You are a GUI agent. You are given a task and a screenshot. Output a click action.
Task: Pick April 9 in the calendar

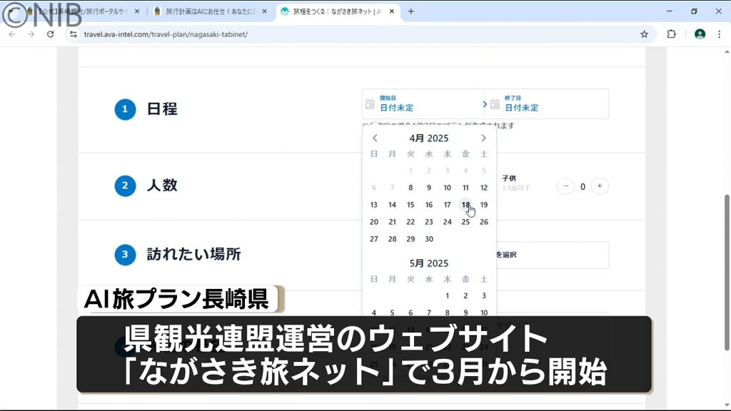[429, 188]
